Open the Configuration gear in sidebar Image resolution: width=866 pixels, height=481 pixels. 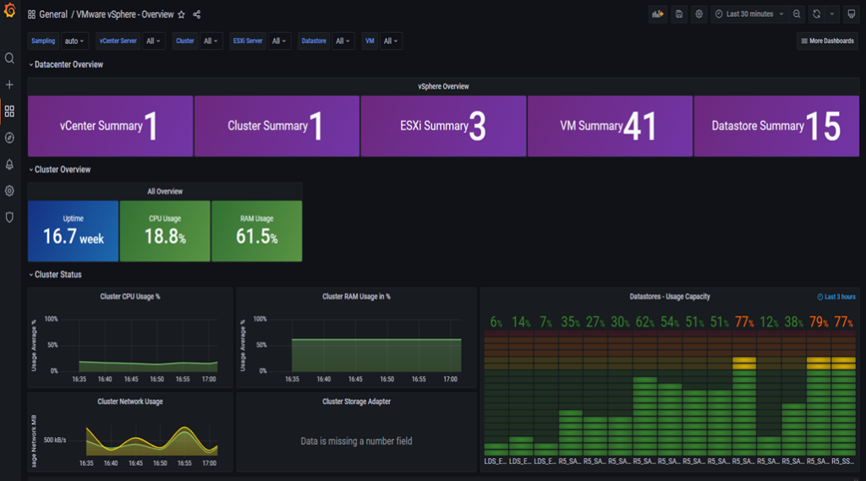pos(9,190)
